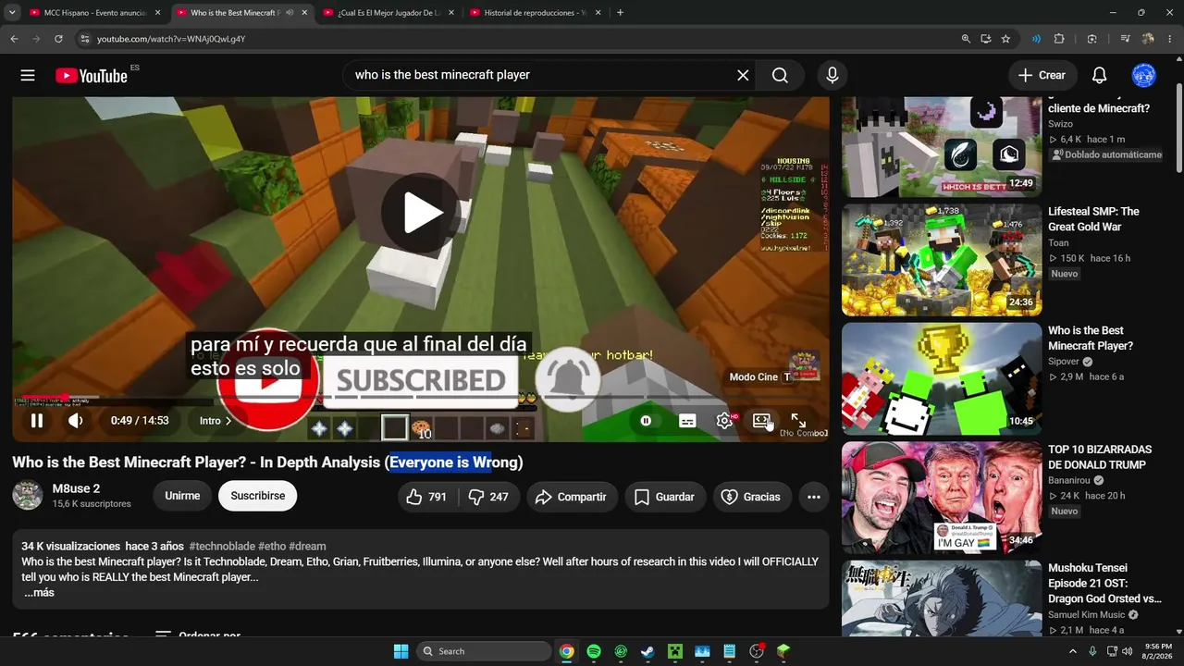Screen dimensions: 1184x666
Task: Like the video with thumbs up
Action: point(427,497)
